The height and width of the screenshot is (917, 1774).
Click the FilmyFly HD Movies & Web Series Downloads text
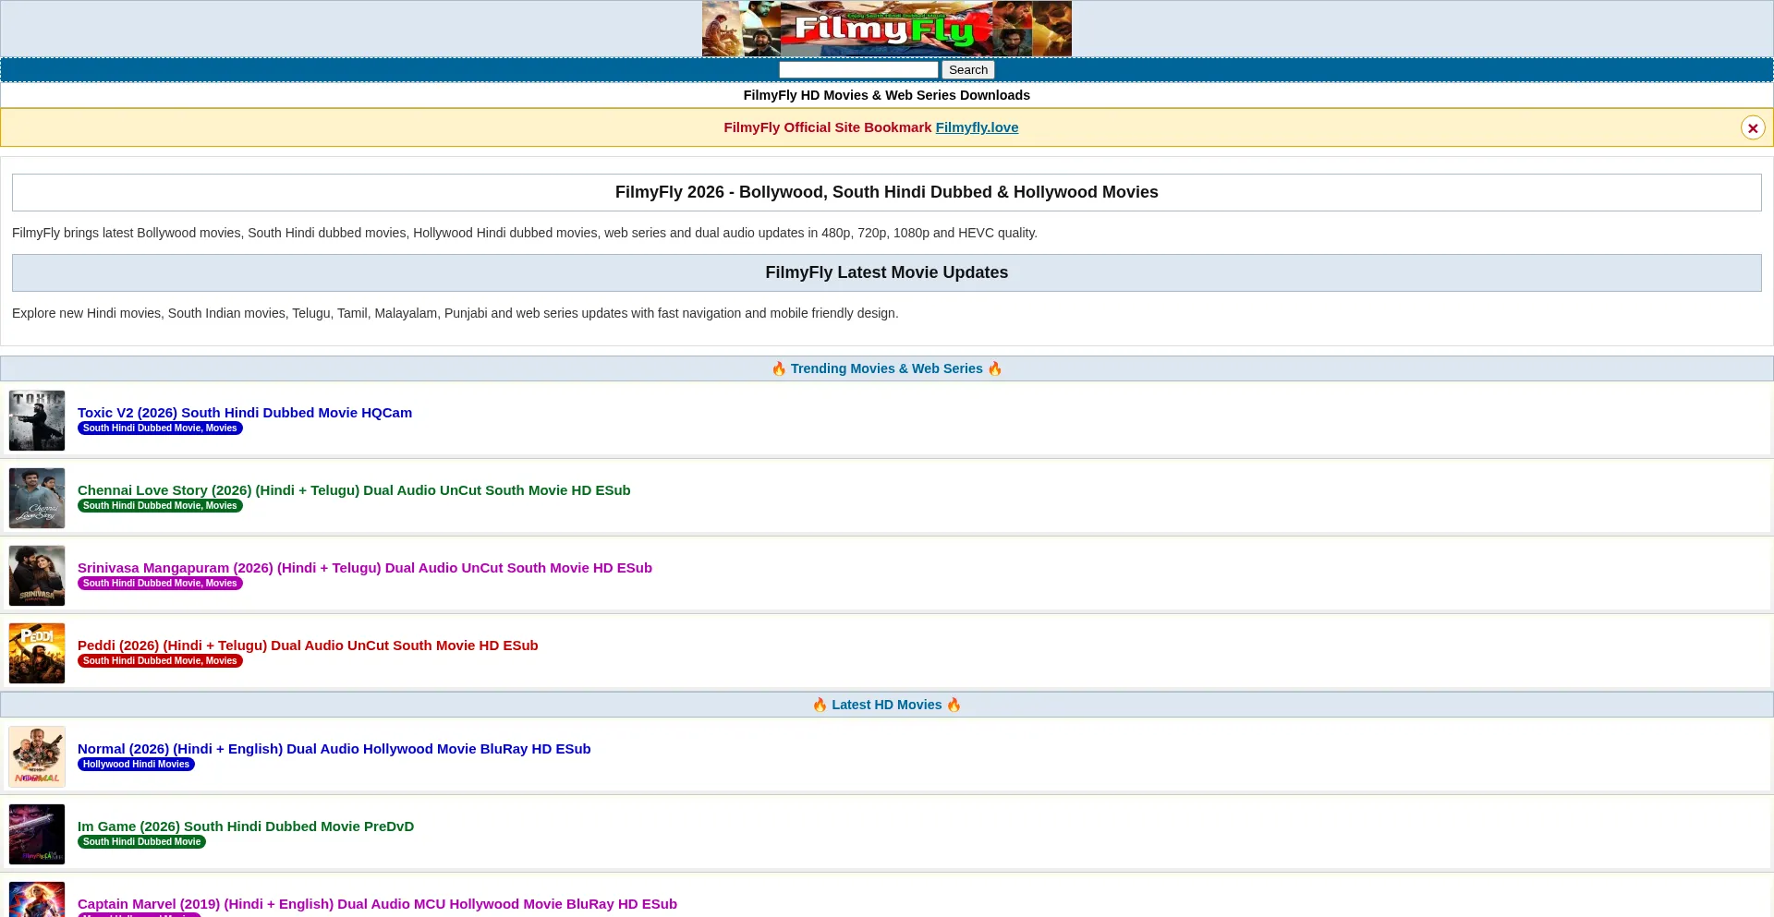tap(887, 95)
